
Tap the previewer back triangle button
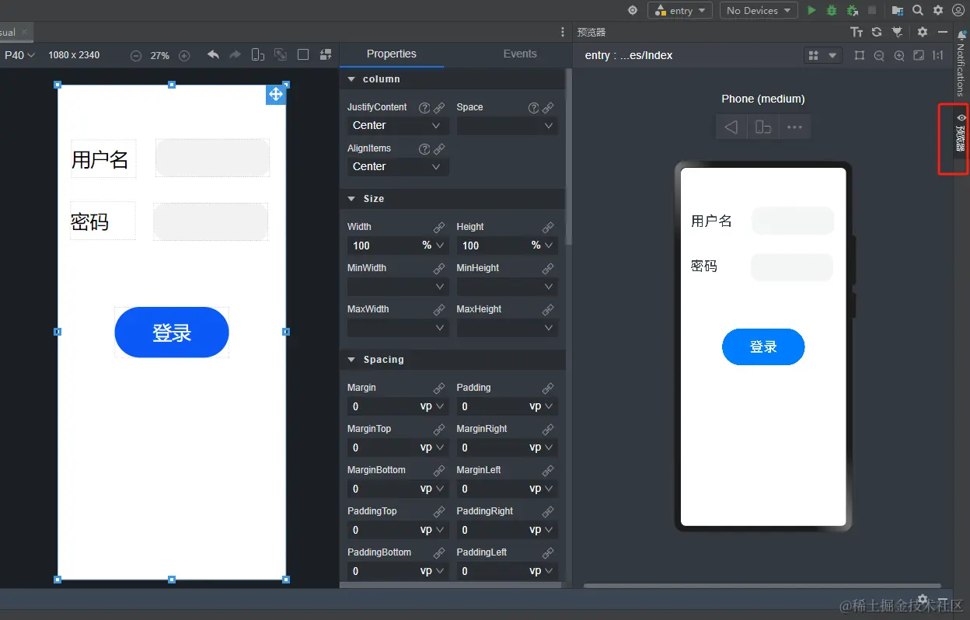pos(731,127)
